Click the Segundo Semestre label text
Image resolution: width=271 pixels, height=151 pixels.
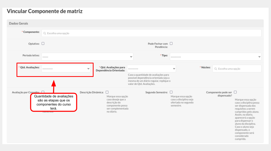tap(156, 92)
